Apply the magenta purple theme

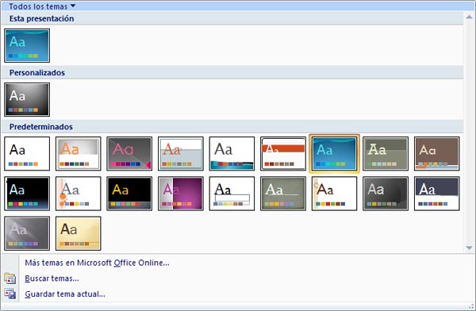181,194
